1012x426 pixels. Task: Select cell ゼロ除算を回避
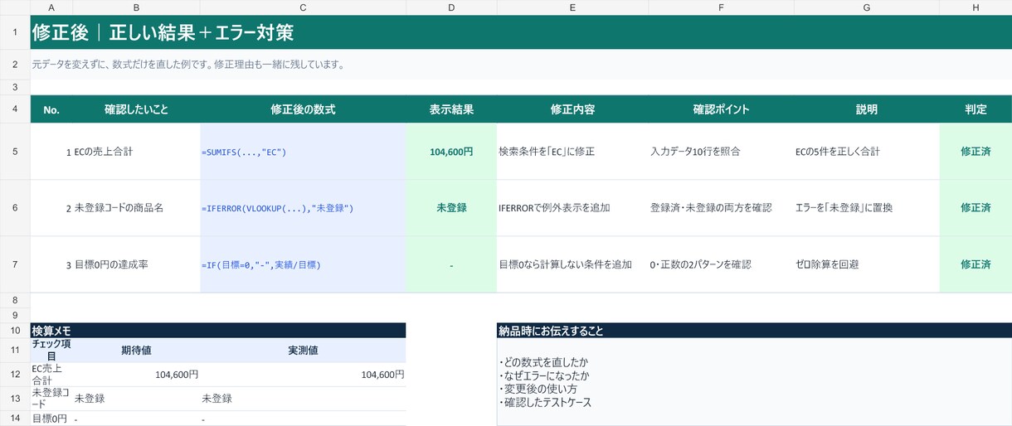[x=866, y=264]
